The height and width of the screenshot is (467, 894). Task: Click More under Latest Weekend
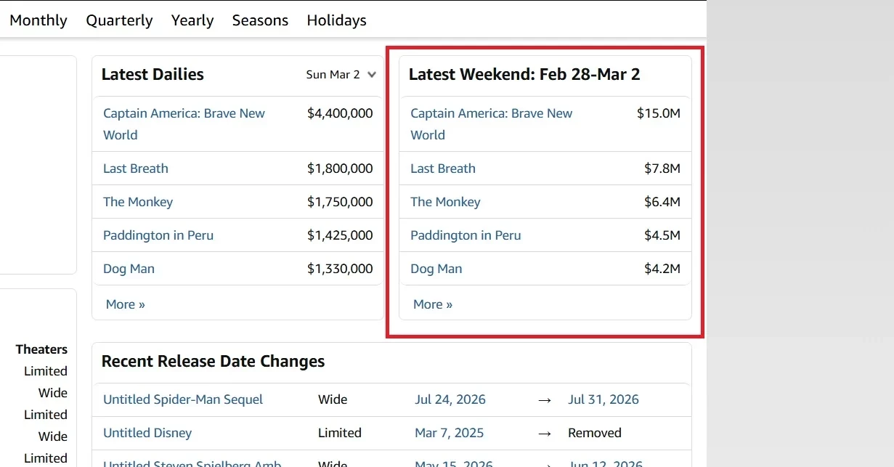433,304
